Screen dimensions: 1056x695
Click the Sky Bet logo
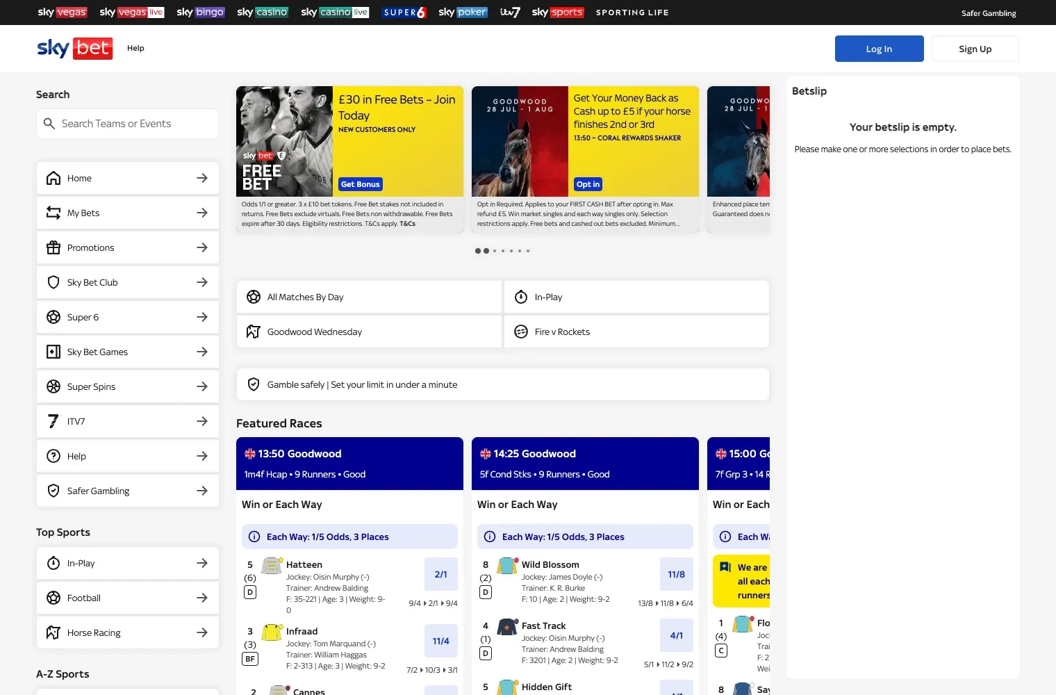click(x=74, y=48)
